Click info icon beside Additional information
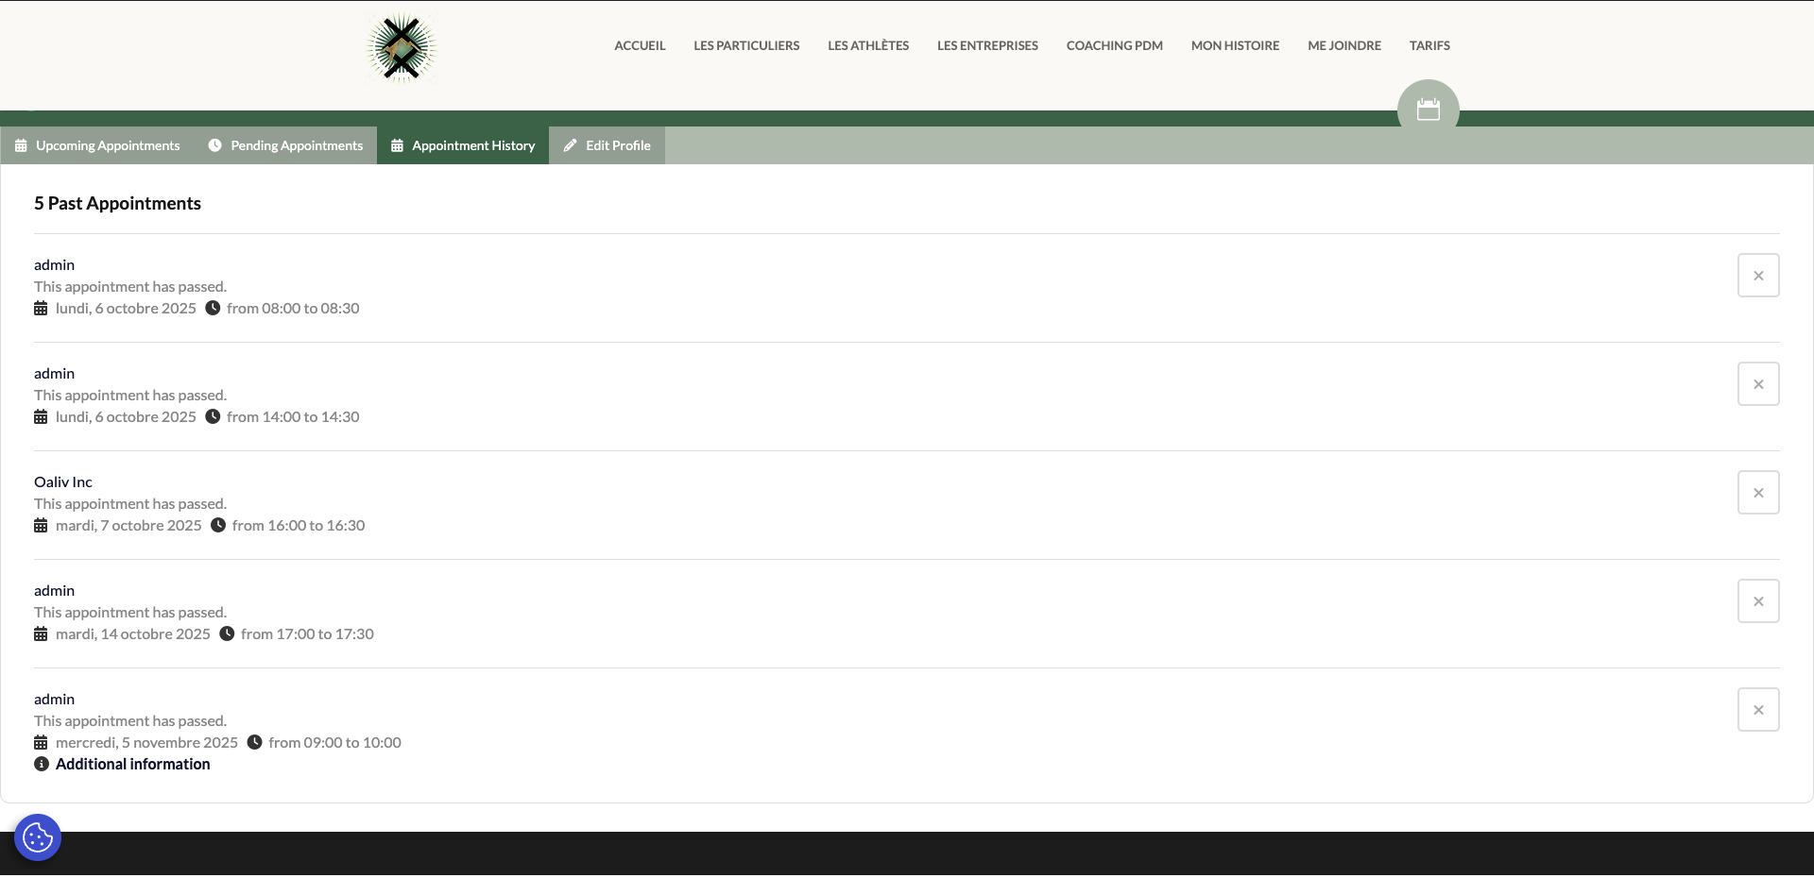The image size is (1814, 895). 42,764
